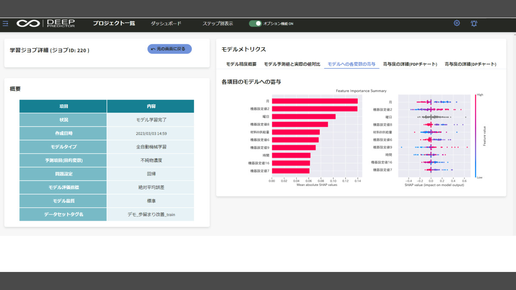
Task: Click the Feature value color gradient bar
Action: [475, 135]
